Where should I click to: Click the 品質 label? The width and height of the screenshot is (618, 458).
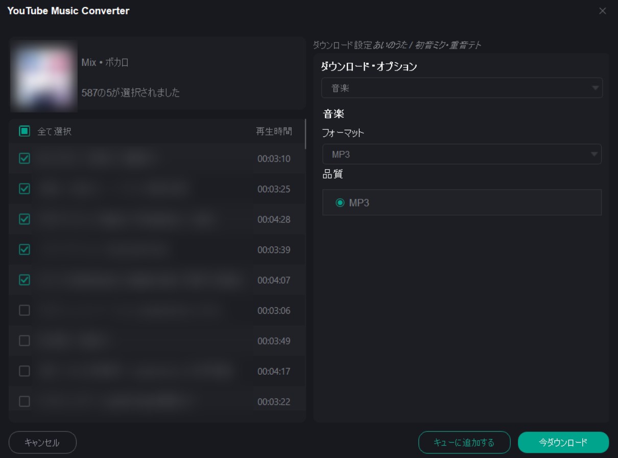pyautogui.click(x=332, y=174)
